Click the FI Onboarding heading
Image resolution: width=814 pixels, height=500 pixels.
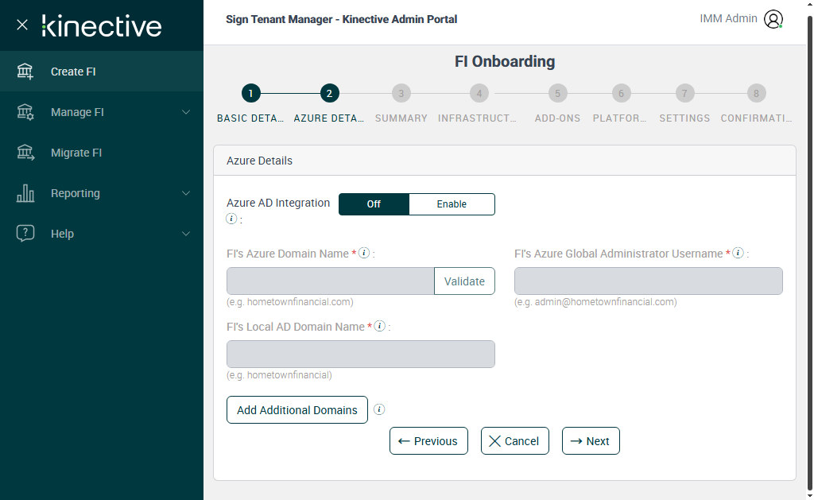pos(505,61)
